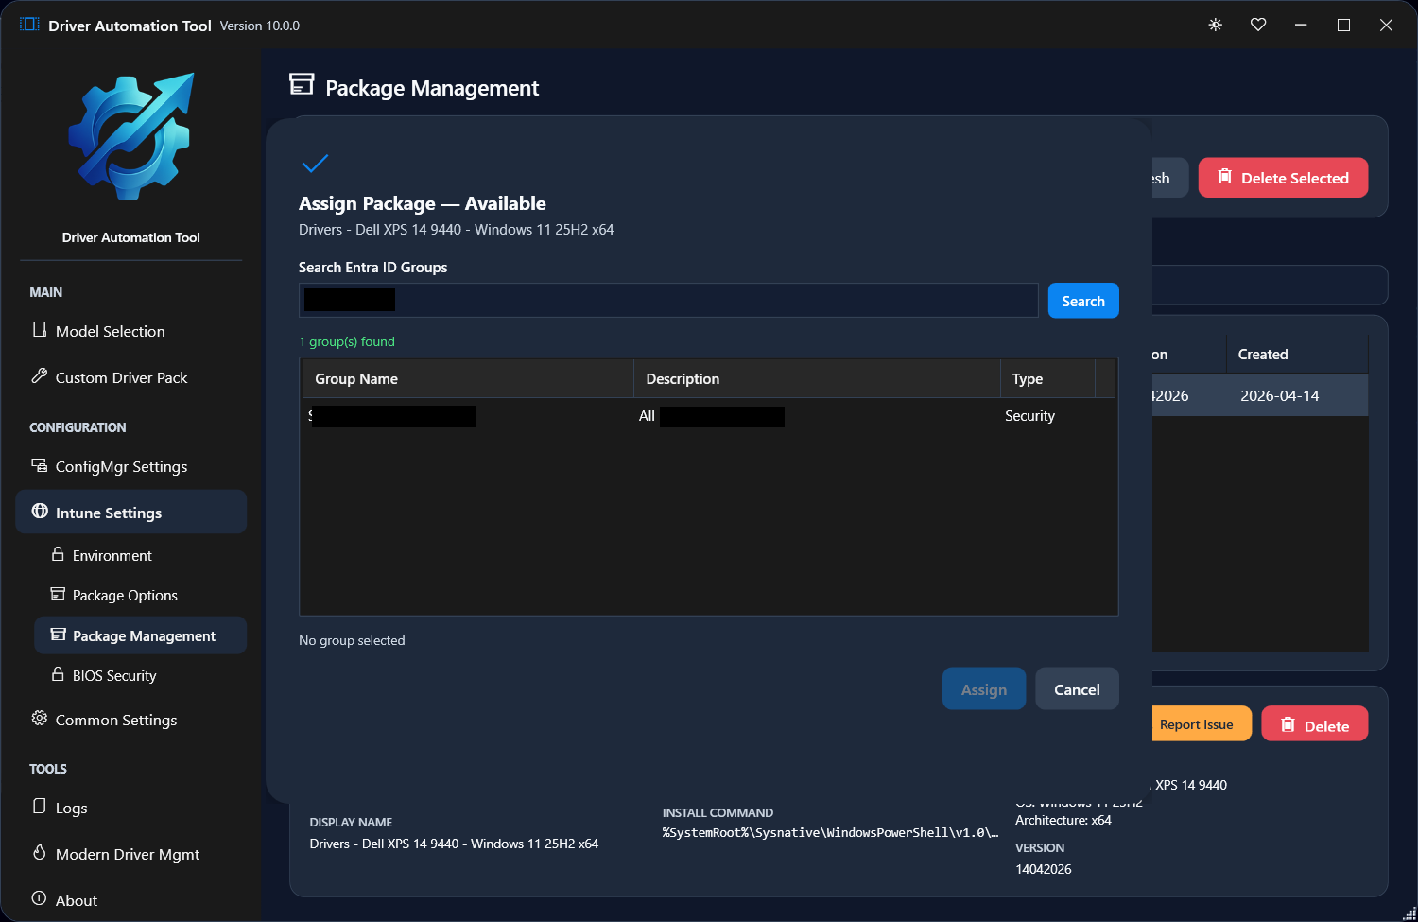Click the checkmark icon in the dialog
Viewport: 1418px width, 922px height.
click(x=315, y=164)
